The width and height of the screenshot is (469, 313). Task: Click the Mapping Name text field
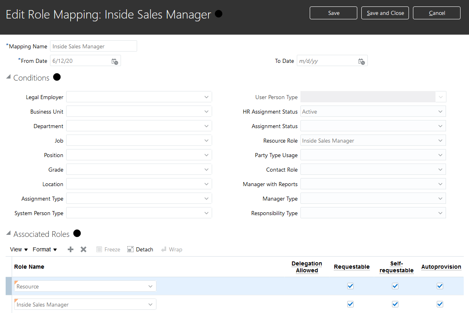[x=94, y=46]
